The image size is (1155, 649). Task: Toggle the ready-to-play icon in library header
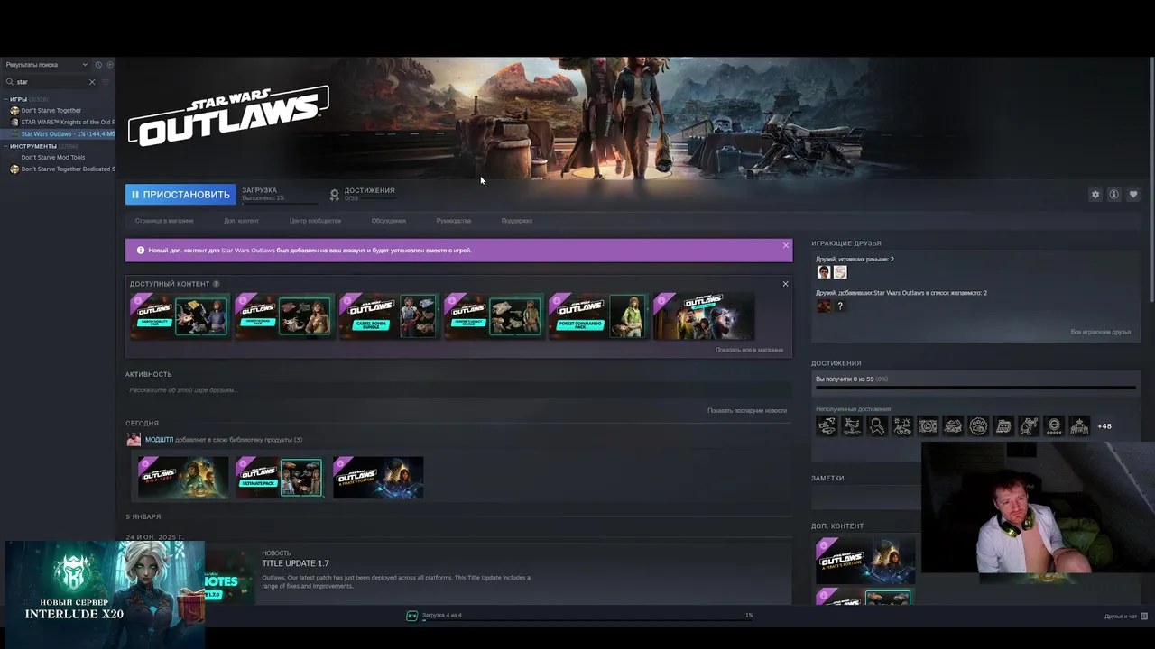tap(110, 65)
